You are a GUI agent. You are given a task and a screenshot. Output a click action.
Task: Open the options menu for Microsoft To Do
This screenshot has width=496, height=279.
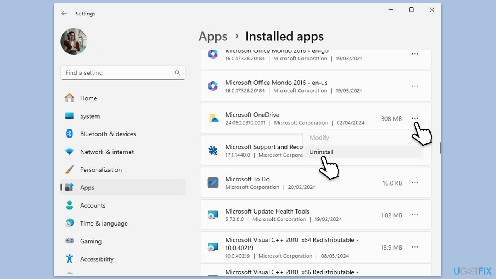tap(415, 183)
